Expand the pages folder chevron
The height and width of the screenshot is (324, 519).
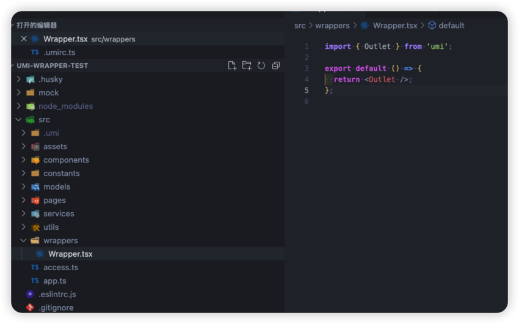pos(23,201)
